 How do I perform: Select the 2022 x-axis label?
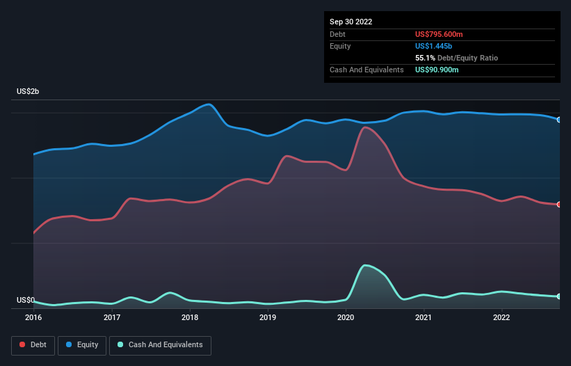(501, 317)
